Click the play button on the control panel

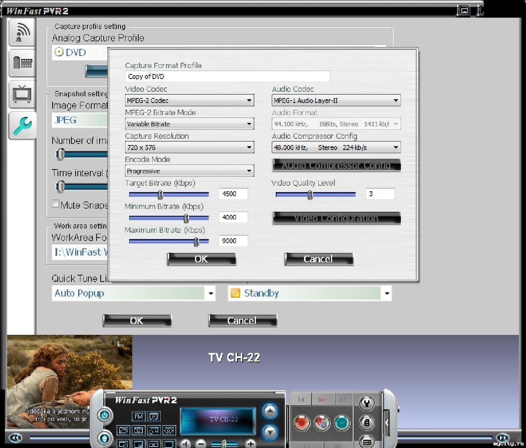[x=322, y=400]
